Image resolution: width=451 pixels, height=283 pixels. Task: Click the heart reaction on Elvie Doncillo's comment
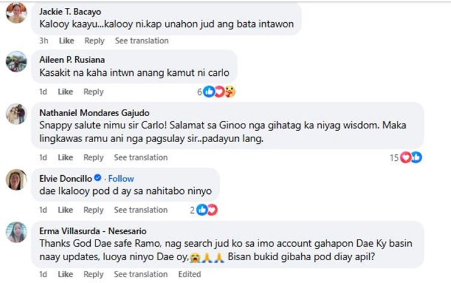tap(212, 210)
